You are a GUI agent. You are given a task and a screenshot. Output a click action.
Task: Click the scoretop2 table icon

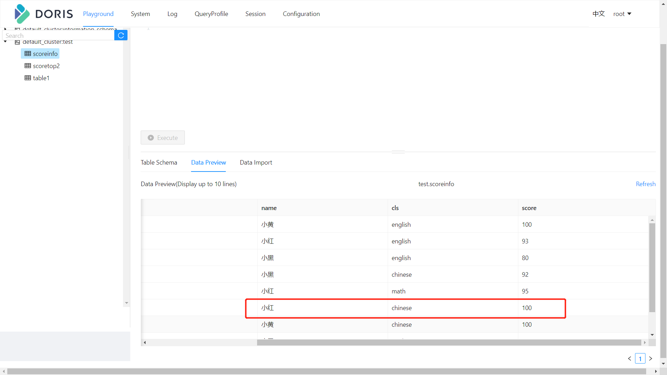point(28,66)
